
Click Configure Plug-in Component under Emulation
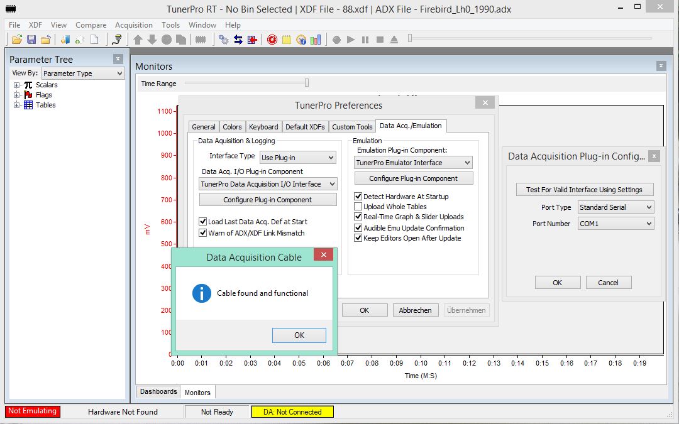(414, 178)
